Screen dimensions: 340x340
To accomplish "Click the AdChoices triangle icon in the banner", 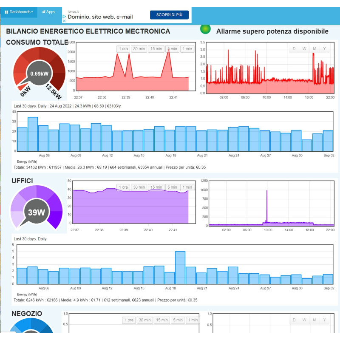I will pos(64,16).
